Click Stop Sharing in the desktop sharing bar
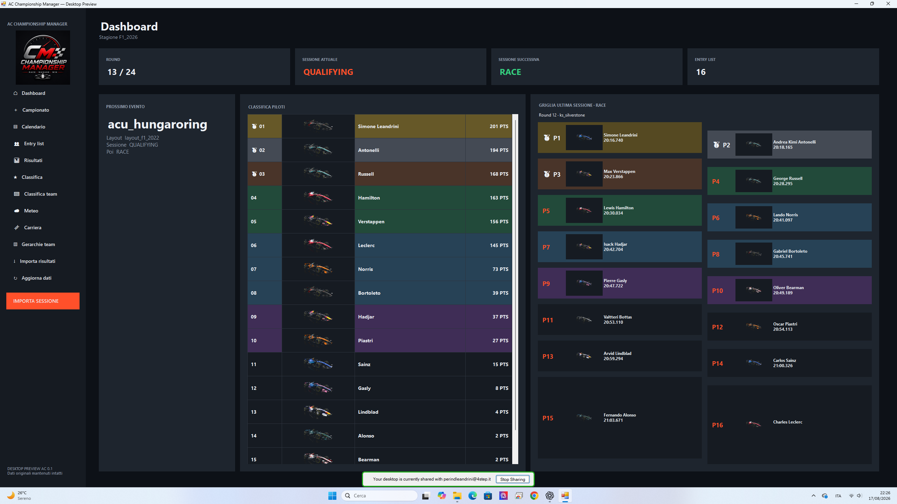The width and height of the screenshot is (897, 504). pyautogui.click(x=513, y=479)
